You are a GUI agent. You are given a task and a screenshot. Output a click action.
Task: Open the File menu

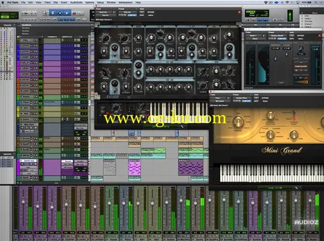[23, 3]
